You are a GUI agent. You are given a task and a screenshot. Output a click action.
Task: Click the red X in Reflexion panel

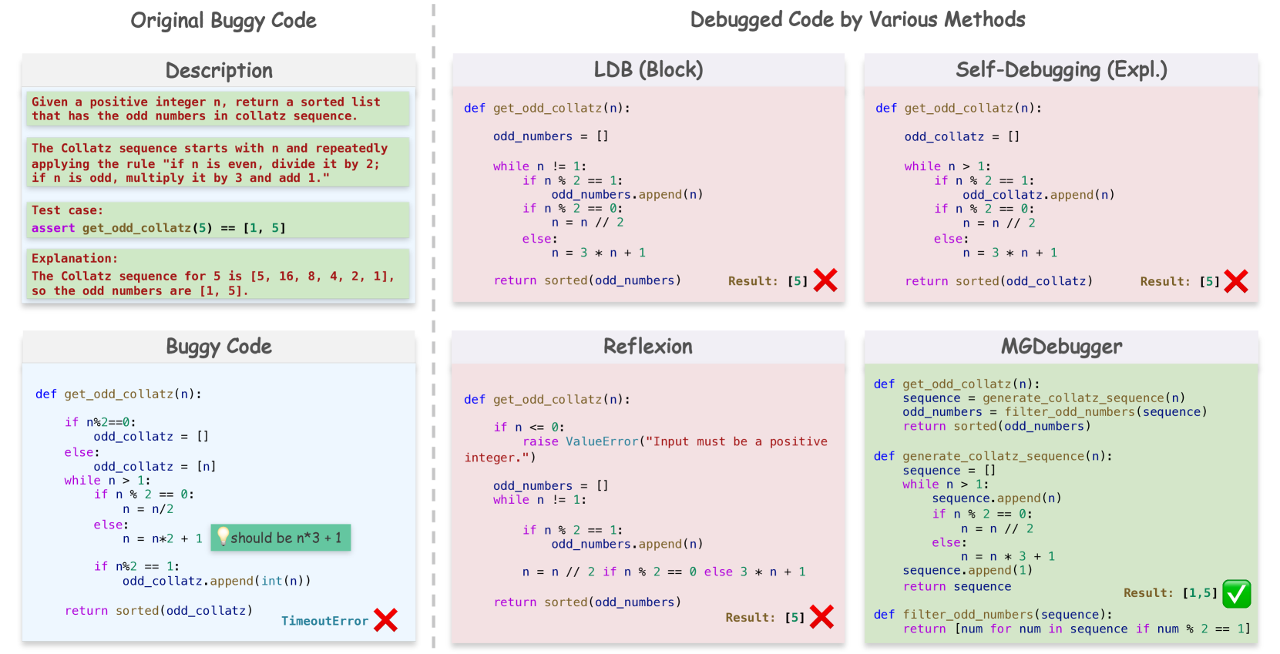click(x=821, y=617)
